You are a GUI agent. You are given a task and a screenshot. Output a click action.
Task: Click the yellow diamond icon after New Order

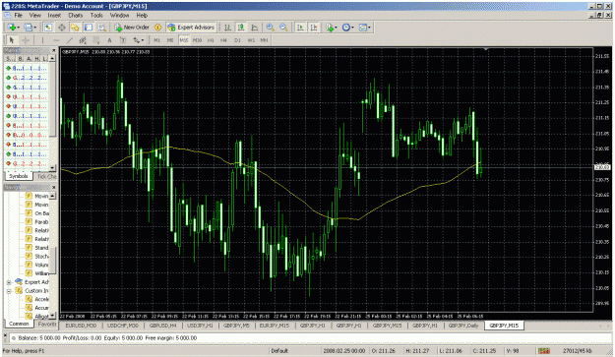click(x=158, y=27)
